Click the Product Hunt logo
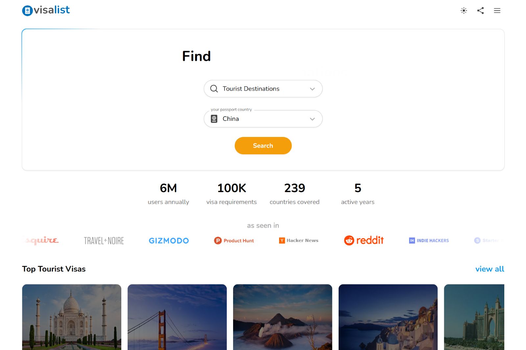The width and height of the screenshot is (526, 350). tap(234, 241)
